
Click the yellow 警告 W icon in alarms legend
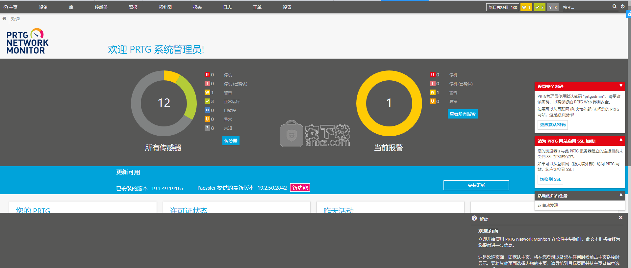pos(433,93)
